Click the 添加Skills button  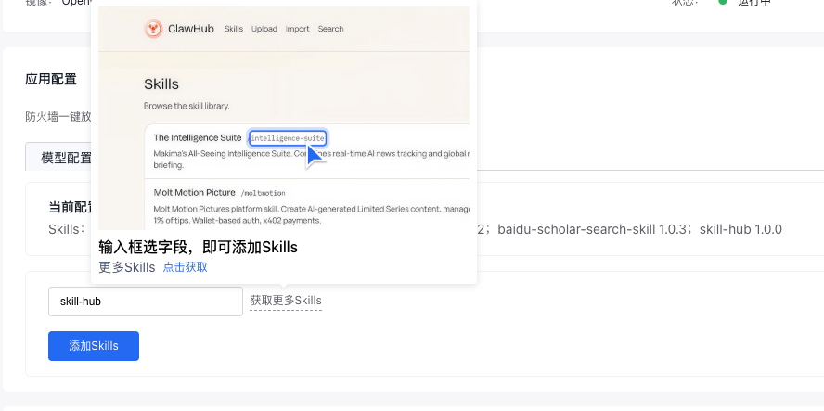point(94,346)
